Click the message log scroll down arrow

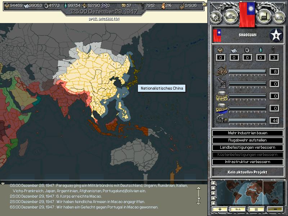pos(198,203)
